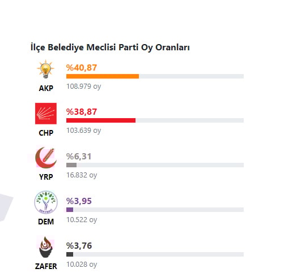Click the 16.832 oy vote count
This screenshot has height=273, width=305.
click(82, 175)
